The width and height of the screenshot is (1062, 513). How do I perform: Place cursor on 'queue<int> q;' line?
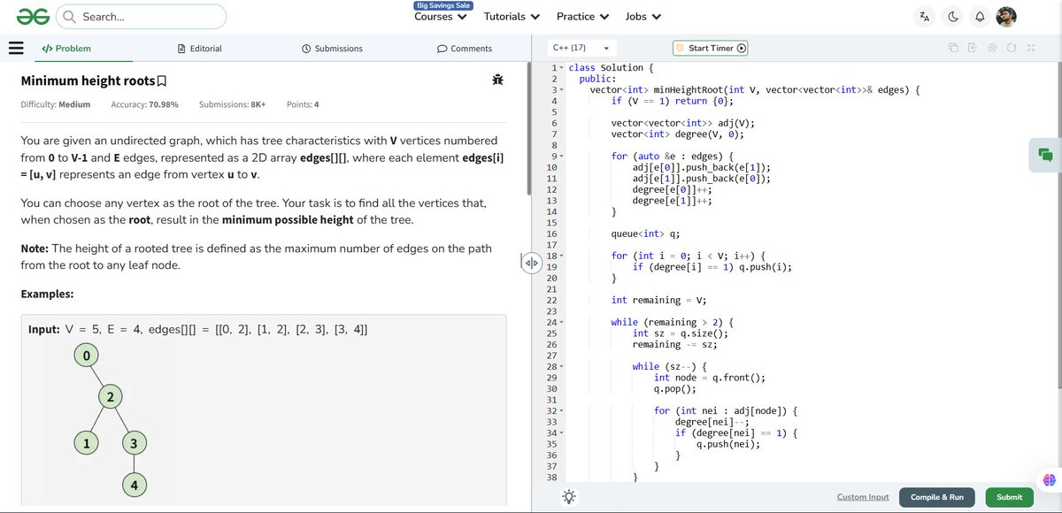coord(646,234)
